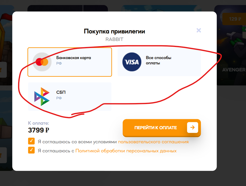This screenshot has height=186, width=246.
Task: Select the СБП payment method
Action: [x=70, y=97]
